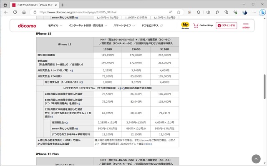Screen dimensions: 267x166
Task: Open Collections panel
Action: 226,12
